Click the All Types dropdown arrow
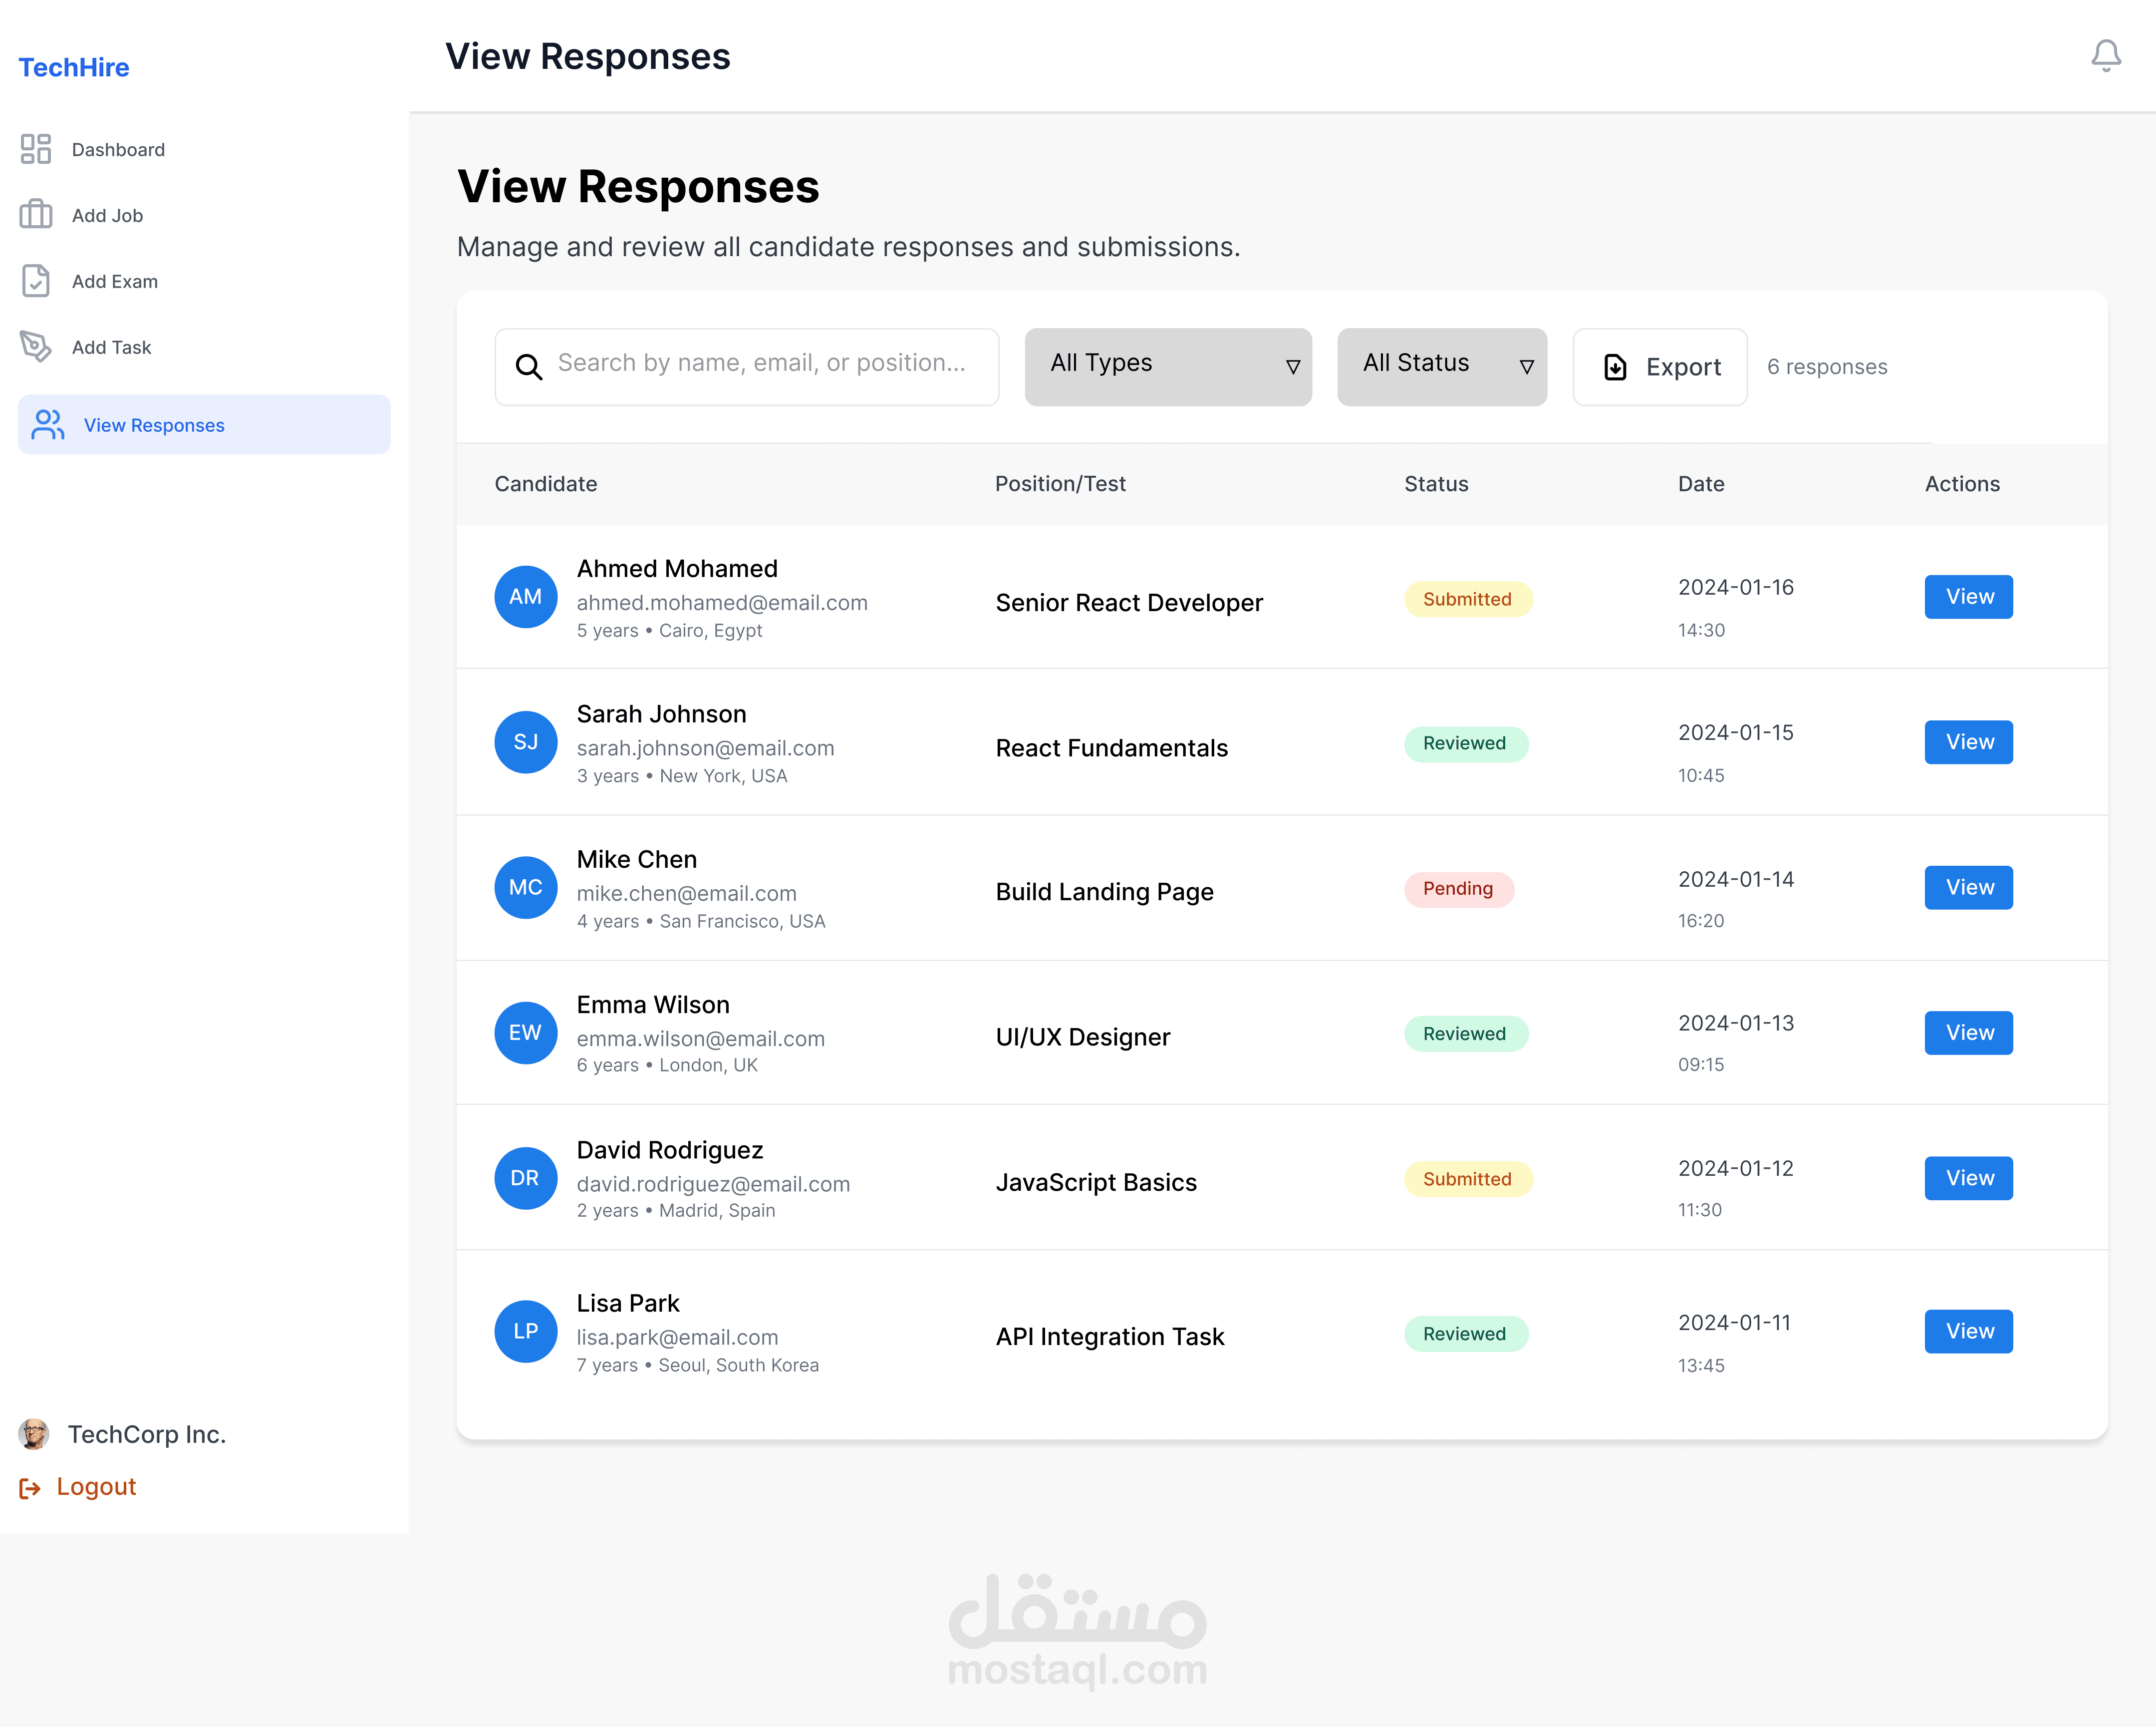Viewport: 2156px width, 1727px height. (x=1292, y=367)
